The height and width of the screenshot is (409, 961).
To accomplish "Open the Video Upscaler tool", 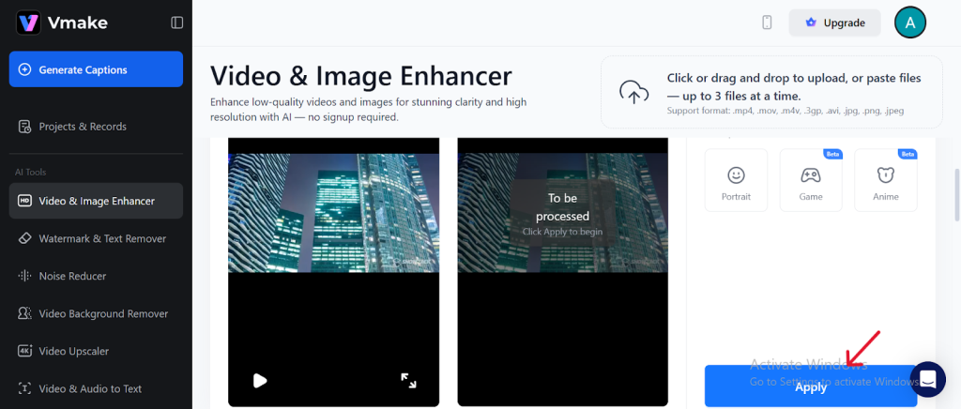I will pos(74,351).
